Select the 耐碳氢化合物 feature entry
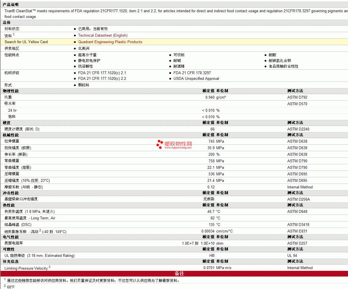 coord(280,61)
